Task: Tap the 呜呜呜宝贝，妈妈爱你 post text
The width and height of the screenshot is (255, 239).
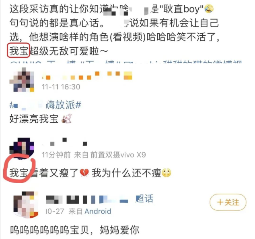Action: (x=74, y=230)
